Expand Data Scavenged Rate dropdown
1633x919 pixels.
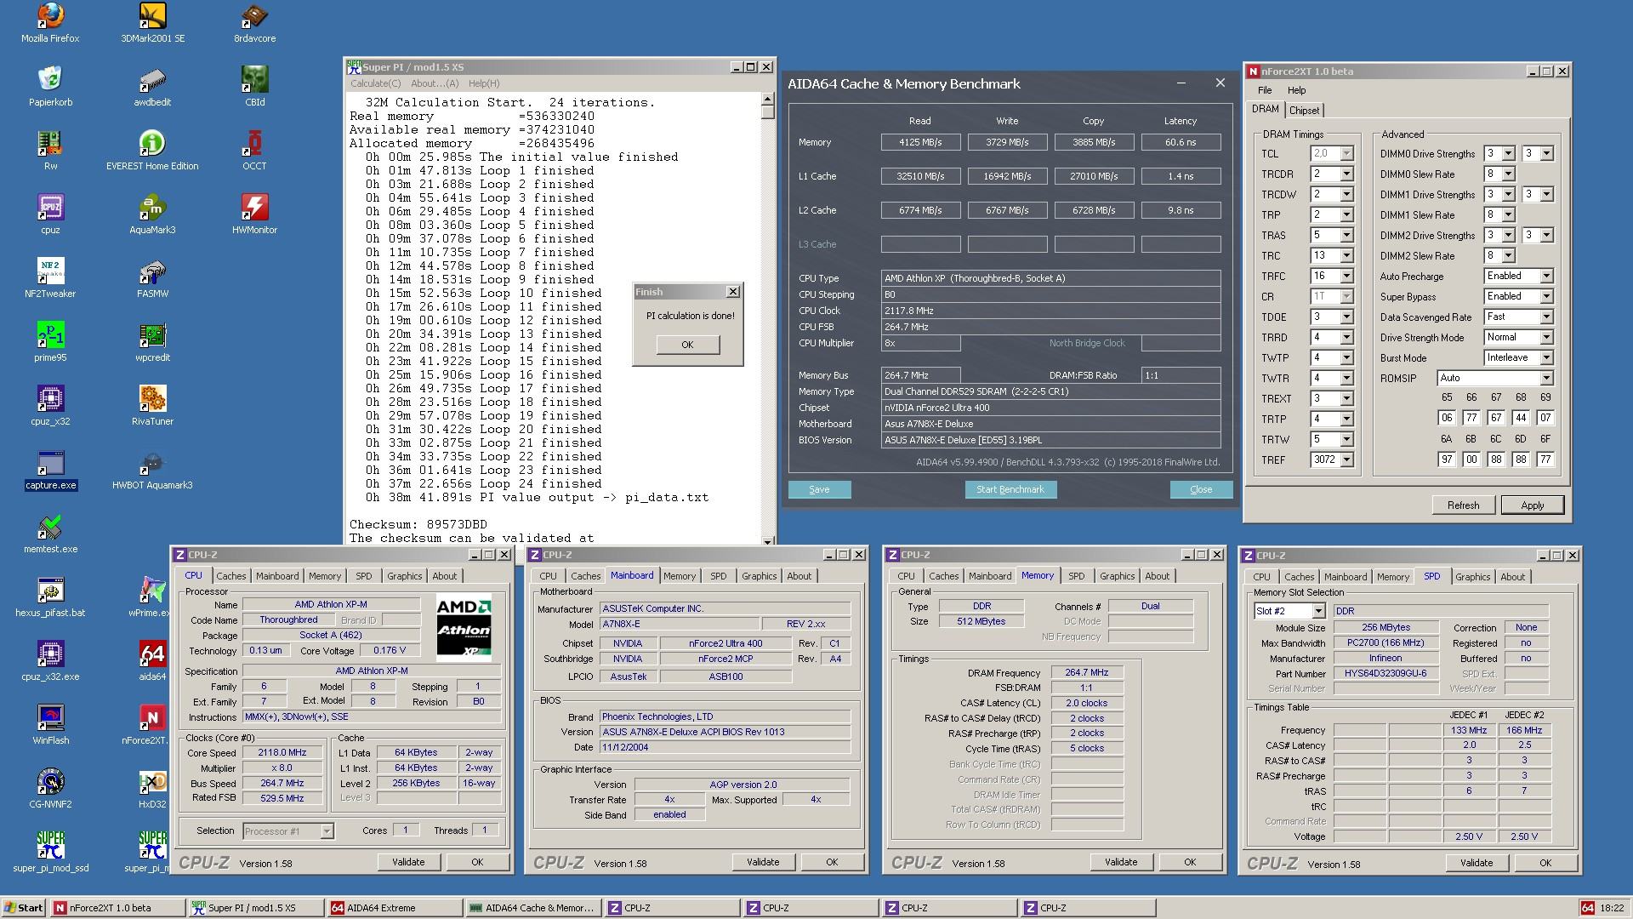click(1546, 317)
